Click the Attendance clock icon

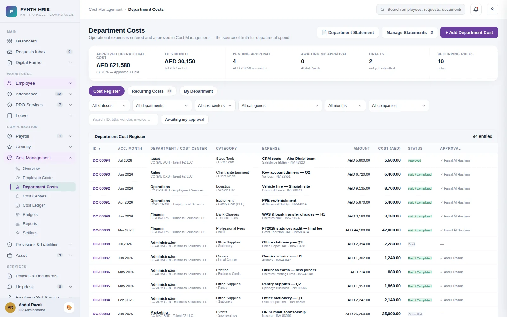pyautogui.click(x=10, y=94)
